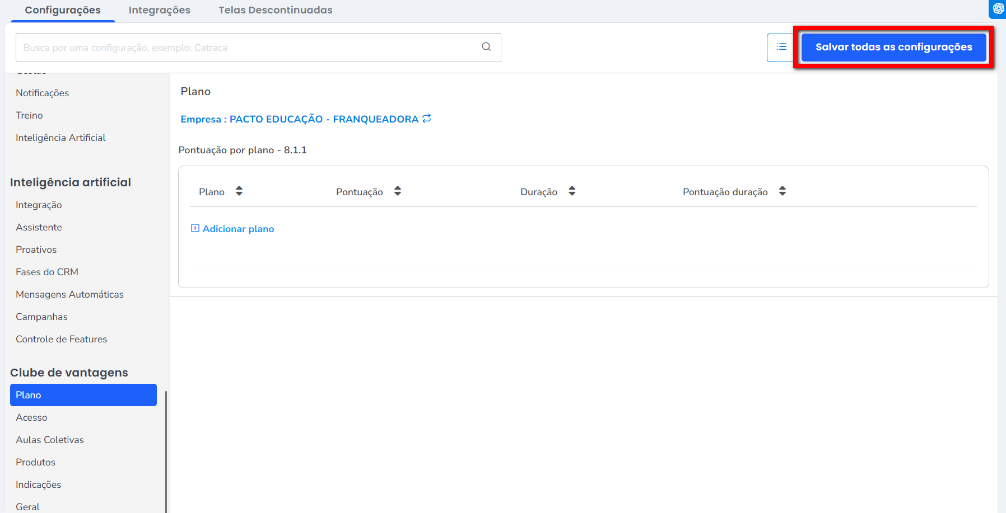
Task: Click Empresa PACTO EDUCAÇÃO - FRANQUEADORA link
Action: click(x=299, y=119)
